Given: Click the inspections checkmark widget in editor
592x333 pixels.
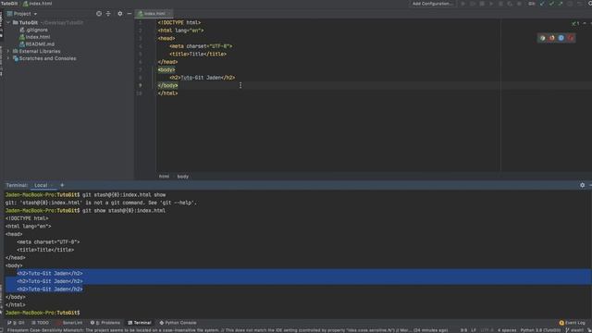Looking at the screenshot, I should tap(575, 23).
